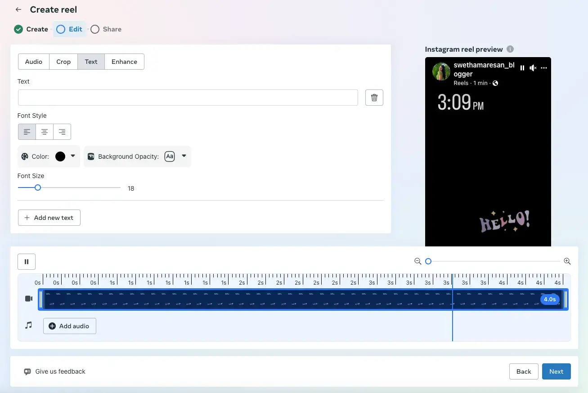Viewport: 588px width, 393px height.
Task: Click the green Create step checkmark
Action: [18, 29]
